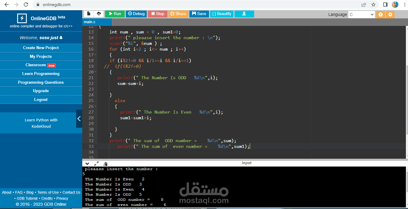
Task: Bookmark this page with star icon
Action: pyautogui.click(x=373, y=5)
